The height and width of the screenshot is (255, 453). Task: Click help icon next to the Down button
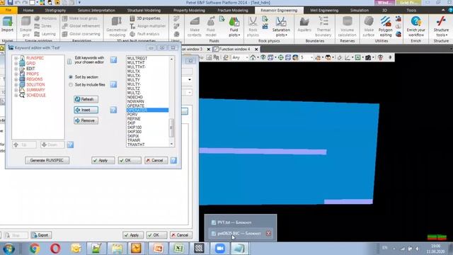pos(70,144)
